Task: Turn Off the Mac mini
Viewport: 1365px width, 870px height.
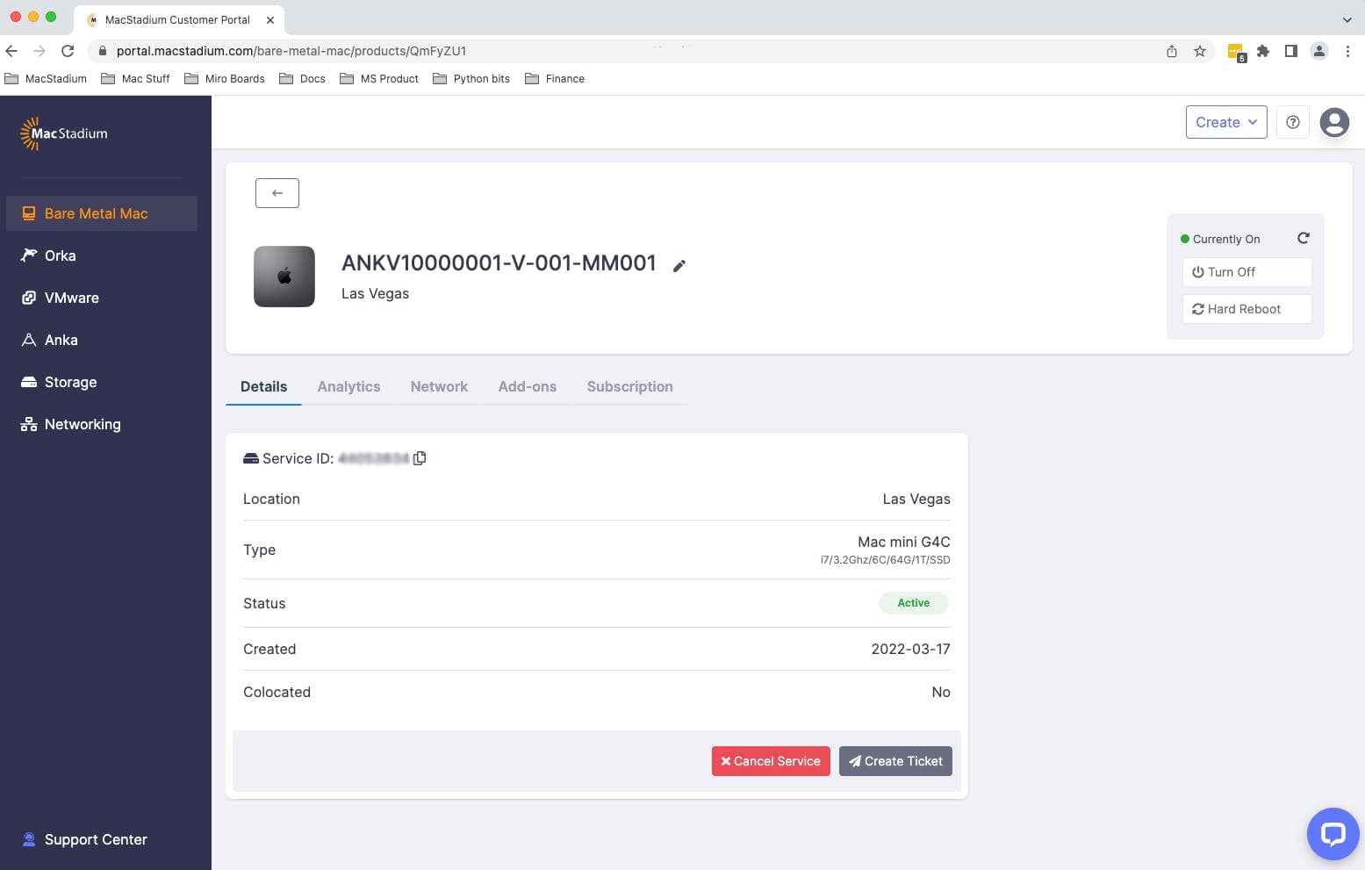Action: point(1246,272)
